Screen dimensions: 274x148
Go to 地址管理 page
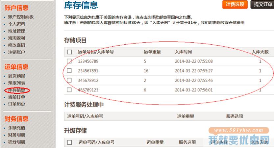[x=16, y=31]
